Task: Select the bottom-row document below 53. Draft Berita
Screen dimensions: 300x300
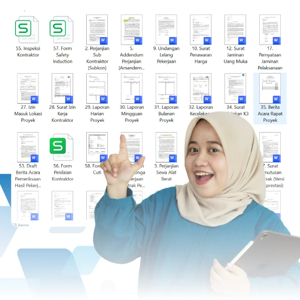Action: pyautogui.click(x=28, y=205)
